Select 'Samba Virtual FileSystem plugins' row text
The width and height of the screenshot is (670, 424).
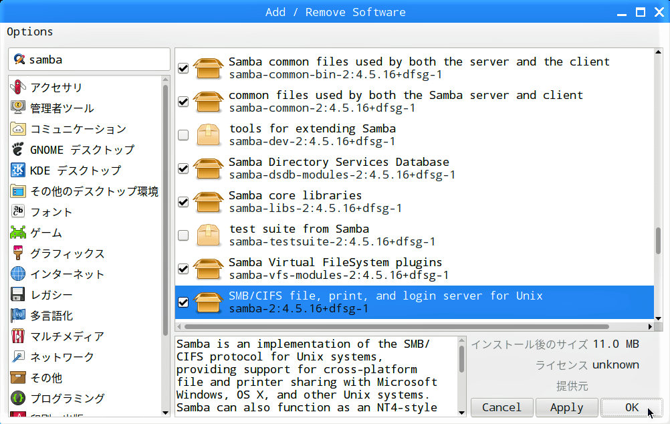pos(336,262)
